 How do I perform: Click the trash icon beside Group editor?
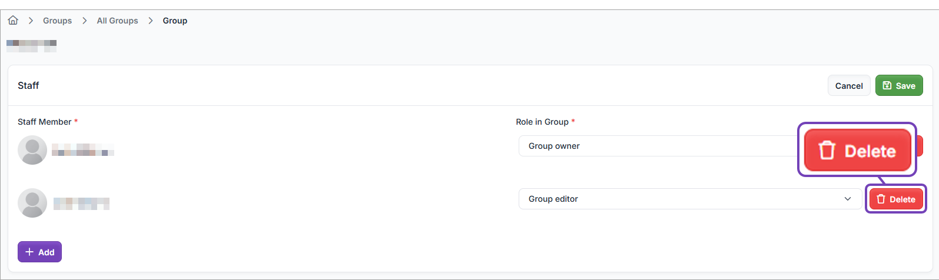[881, 199]
